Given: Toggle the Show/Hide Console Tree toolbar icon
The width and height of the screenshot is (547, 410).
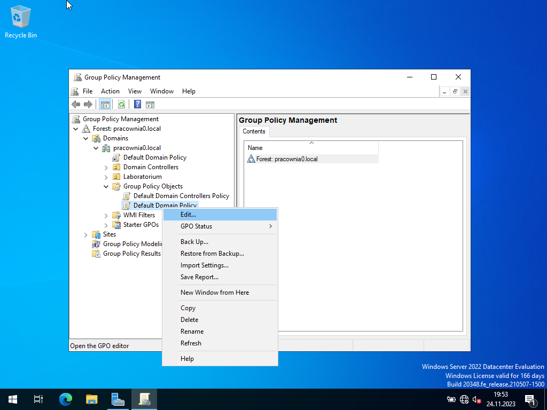Looking at the screenshot, I should (105, 104).
